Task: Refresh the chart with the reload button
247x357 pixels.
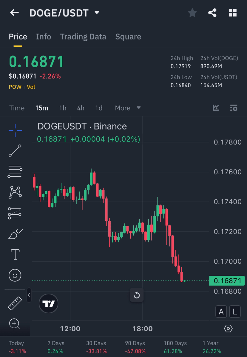Action: coord(137,295)
